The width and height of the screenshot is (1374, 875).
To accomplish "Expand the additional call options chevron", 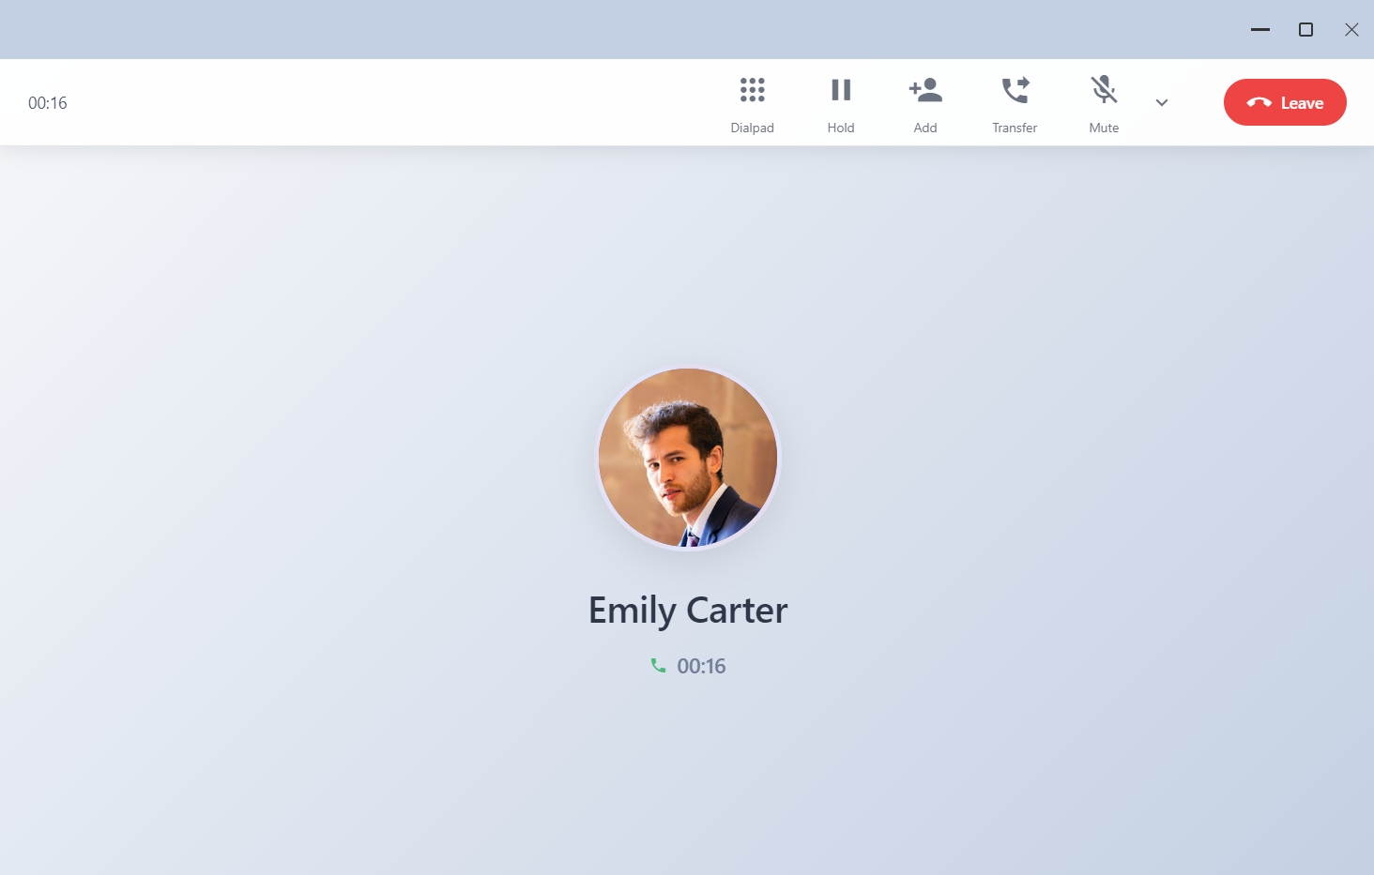I will pyautogui.click(x=1162, y=103).
